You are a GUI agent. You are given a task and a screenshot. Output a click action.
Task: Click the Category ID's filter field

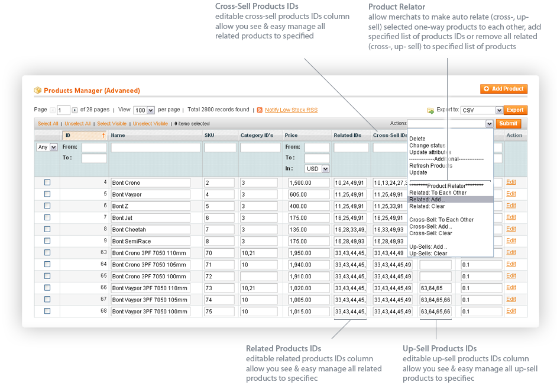click(x=260, y=147)
